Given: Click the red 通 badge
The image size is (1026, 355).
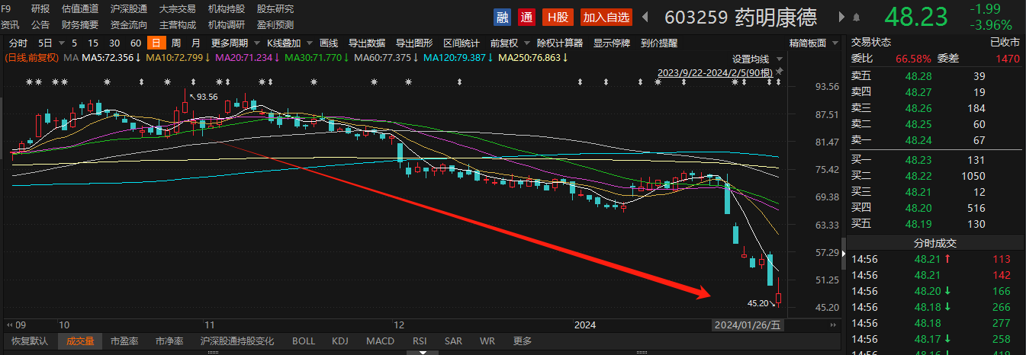Looking at the screenshot, I should [x=526, y=17].
